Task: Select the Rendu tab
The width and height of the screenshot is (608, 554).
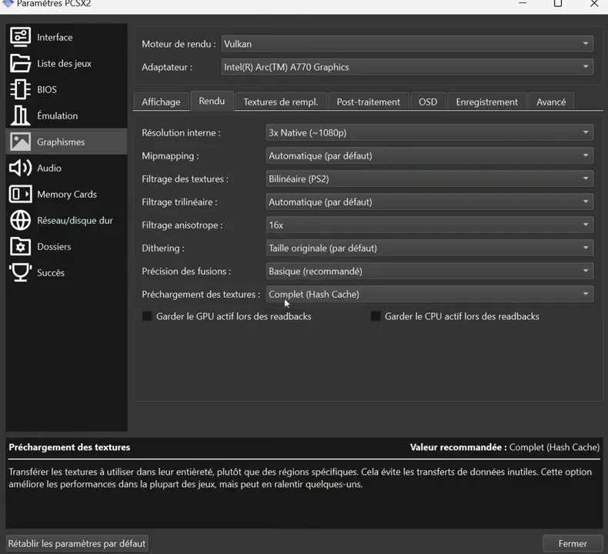Action: pyautogui.click(x=212, y=101)
